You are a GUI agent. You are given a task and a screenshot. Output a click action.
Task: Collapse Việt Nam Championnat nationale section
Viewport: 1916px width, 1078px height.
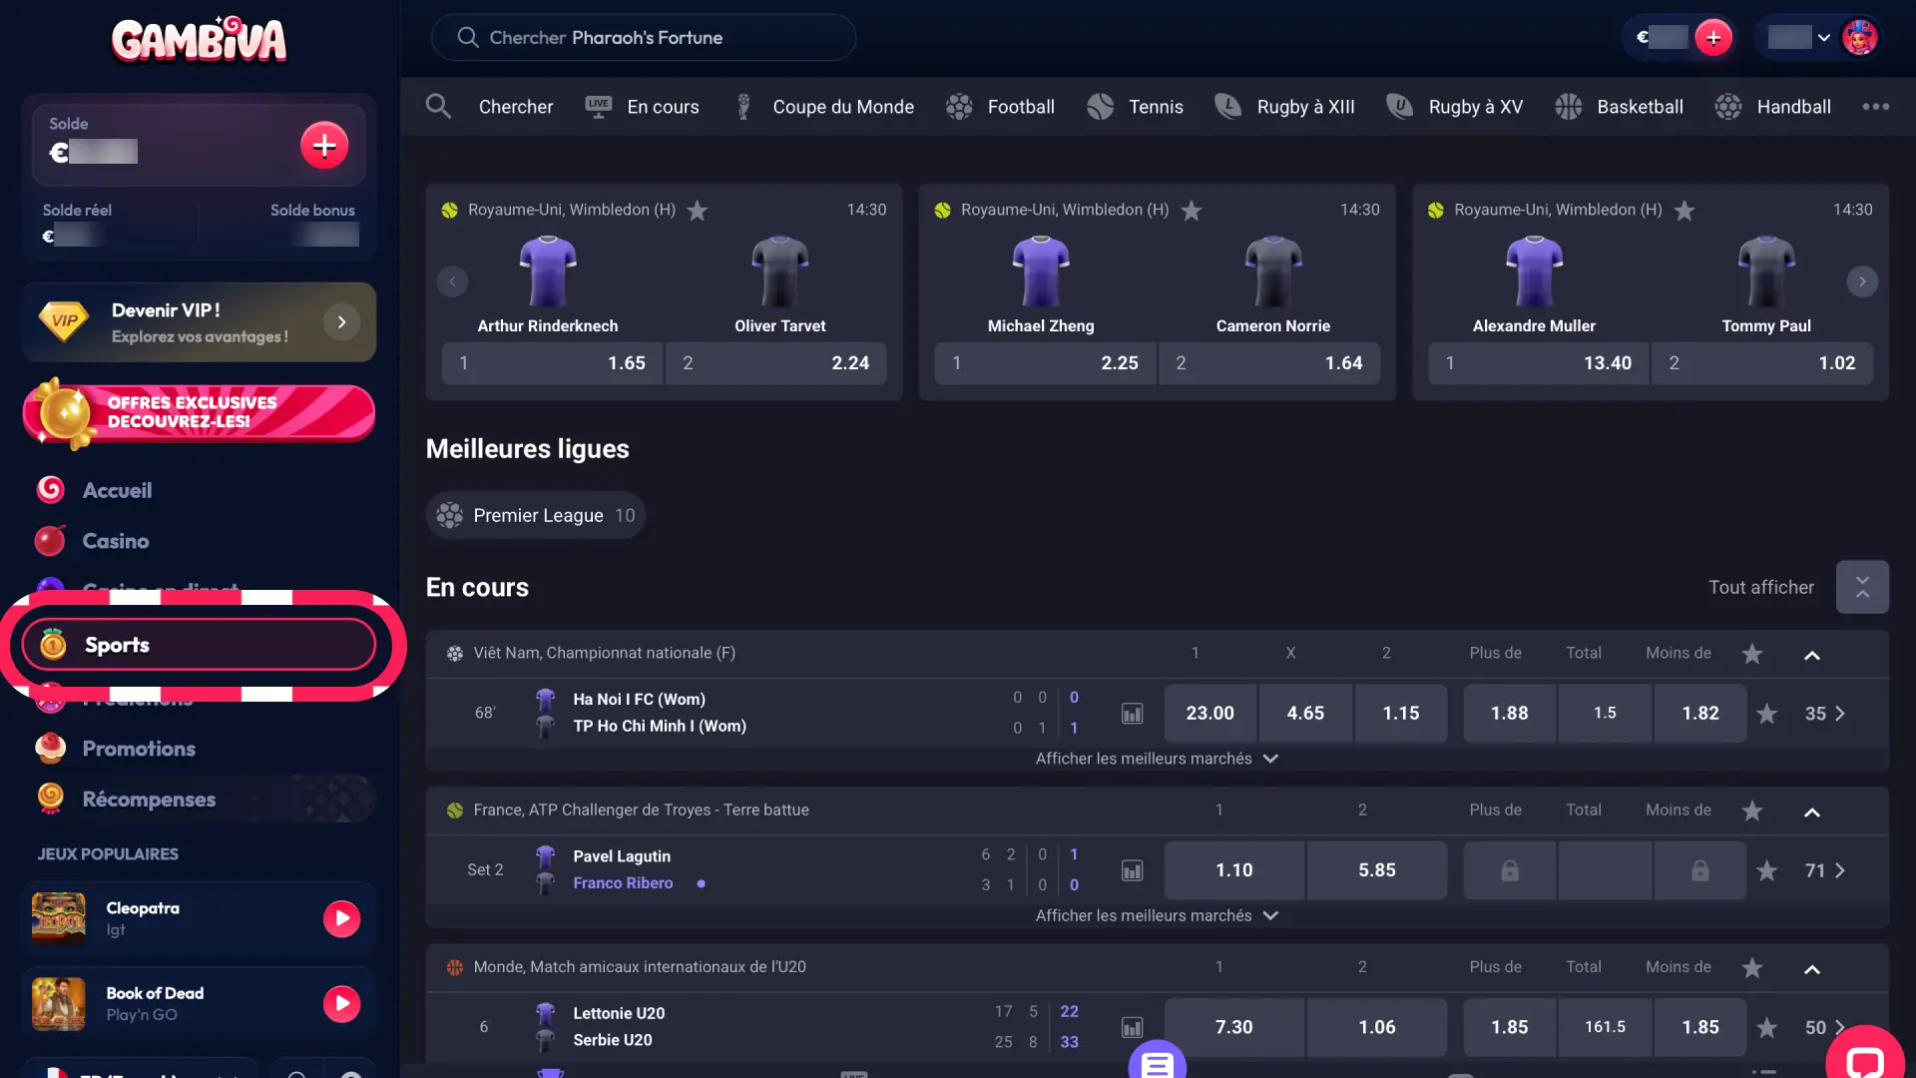[x=1812, y=655]
